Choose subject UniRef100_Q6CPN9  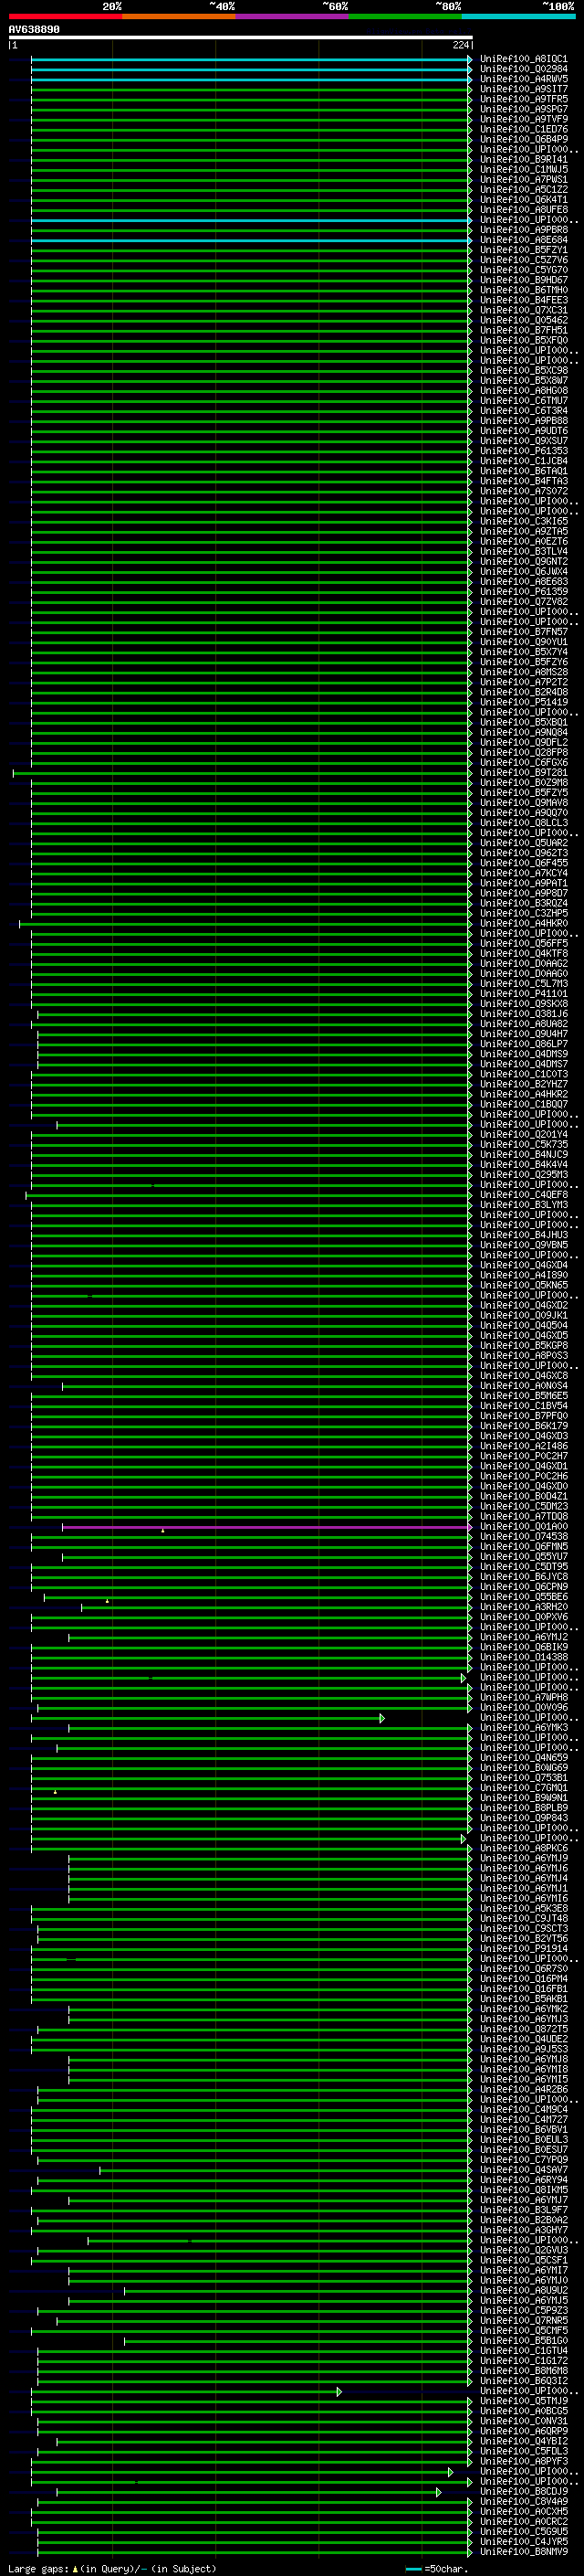(523, 1587)
